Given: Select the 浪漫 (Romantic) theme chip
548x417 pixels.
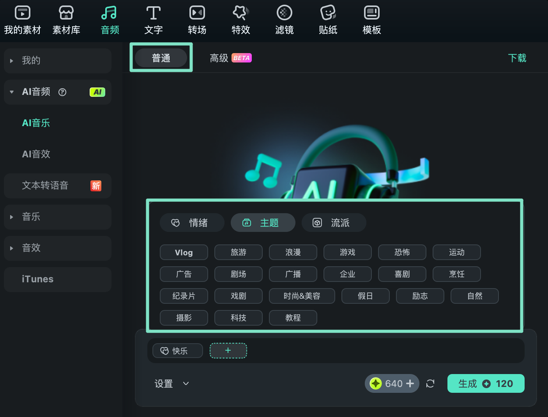Looking at the screenshot, I should [x=293, y=252].
